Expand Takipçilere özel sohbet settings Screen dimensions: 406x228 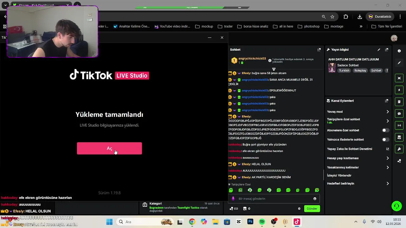pyautogui.click(x=387, y=121)
